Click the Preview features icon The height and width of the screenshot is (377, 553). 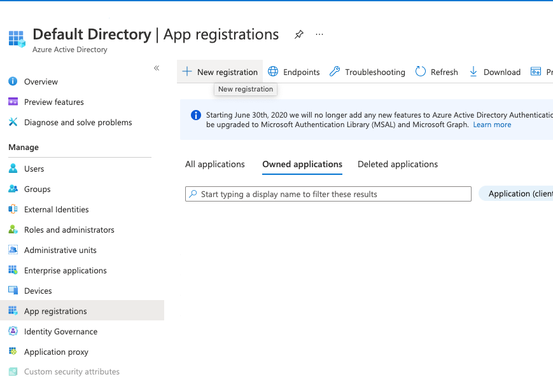[x=13, y=102]
